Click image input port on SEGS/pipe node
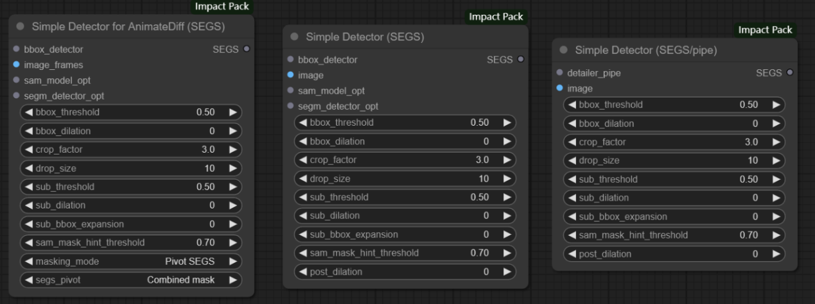This screenshot has height=304, width=815. (560, 89)
